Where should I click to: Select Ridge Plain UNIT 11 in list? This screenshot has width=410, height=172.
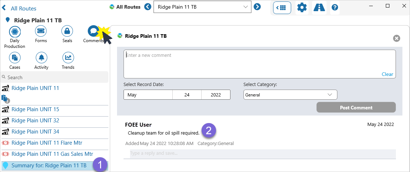pos(35,88)
